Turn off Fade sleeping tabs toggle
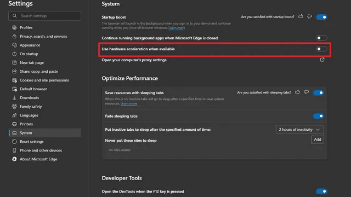 (318, 116)
